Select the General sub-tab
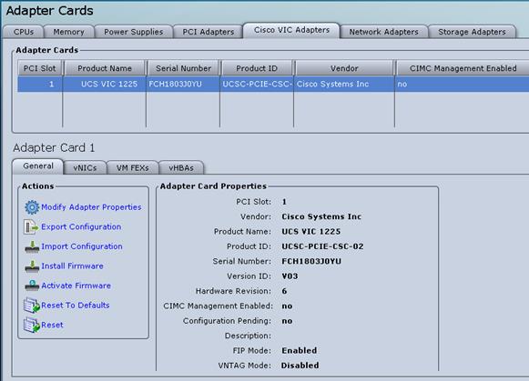529x381 pixels. tap(38, 166)
